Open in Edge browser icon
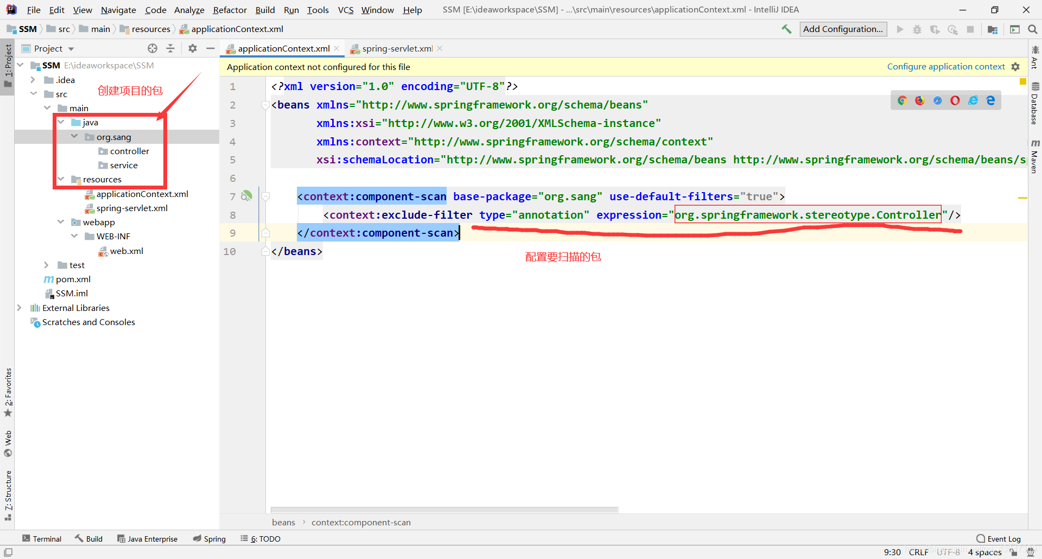The width and height of the screenshot is (1042, 559). [991, 100]
